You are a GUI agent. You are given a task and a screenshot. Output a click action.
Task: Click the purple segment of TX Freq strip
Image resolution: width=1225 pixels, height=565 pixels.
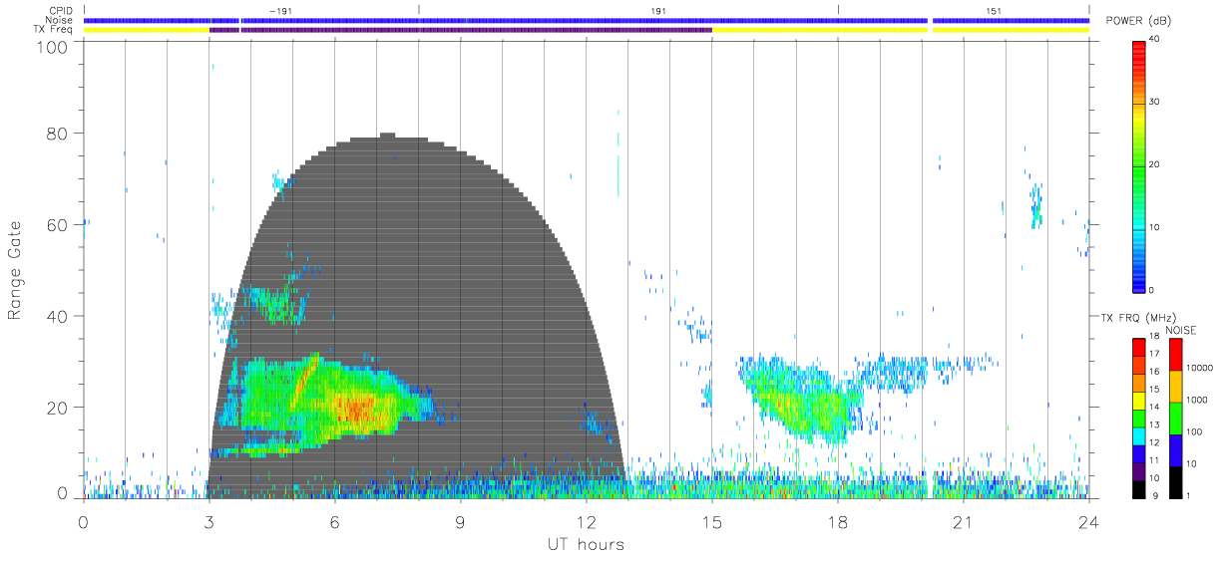tap(461, 30)
